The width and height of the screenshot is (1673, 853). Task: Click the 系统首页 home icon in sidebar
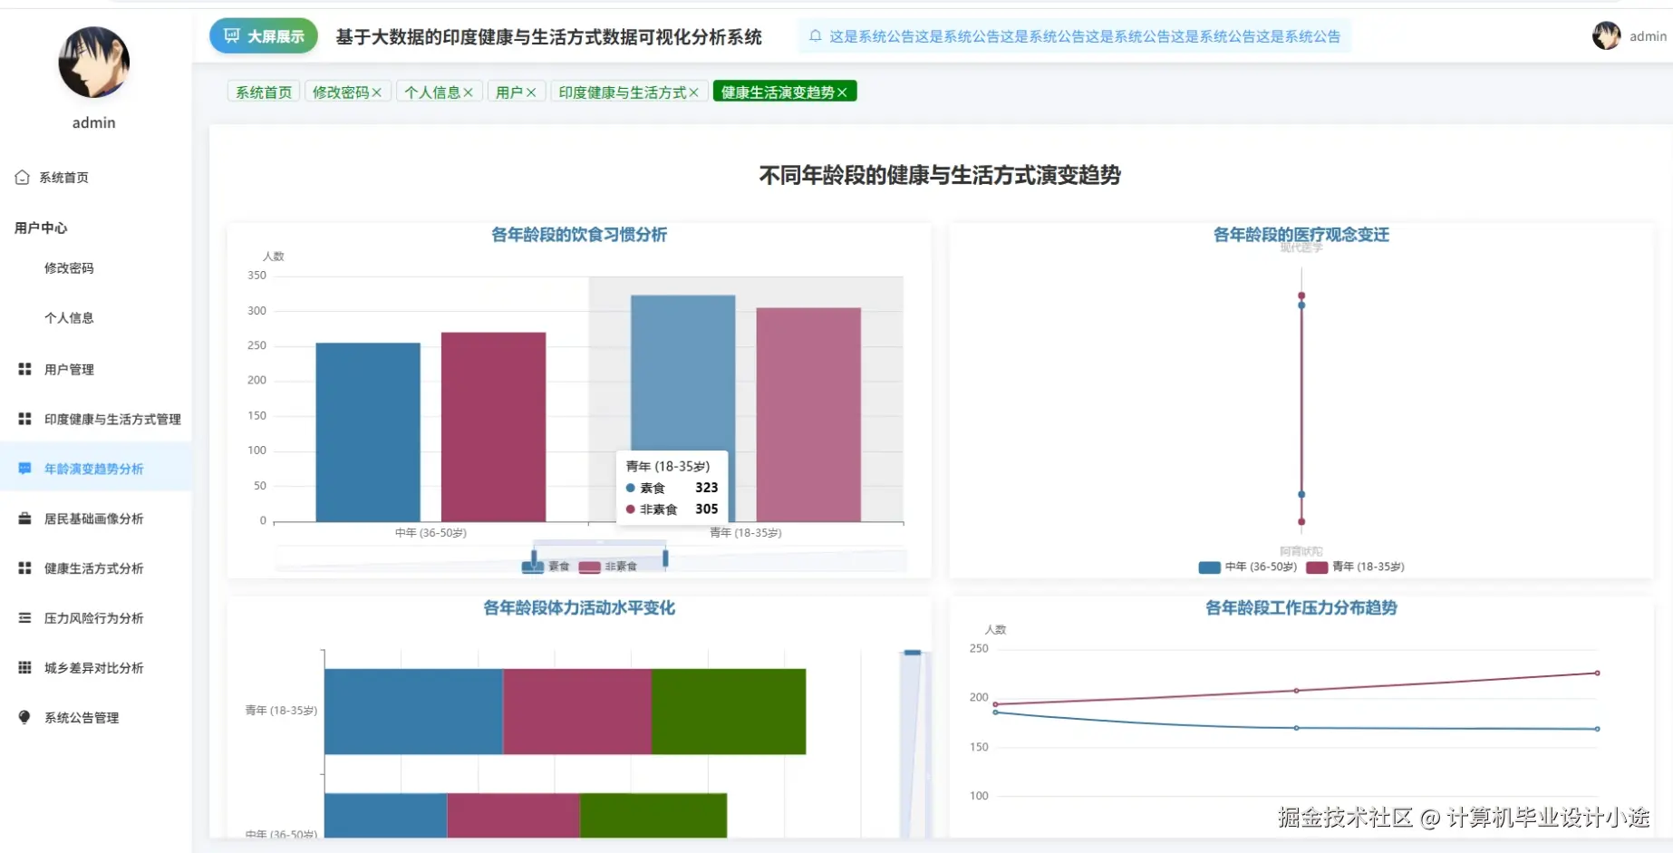[x=23, y=177]
